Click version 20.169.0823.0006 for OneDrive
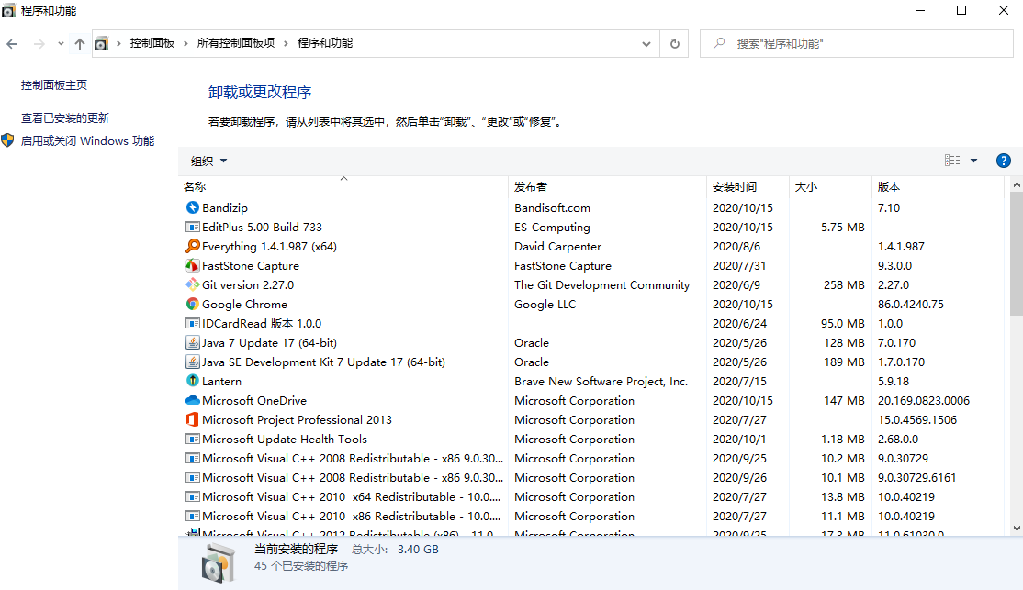 923,401
